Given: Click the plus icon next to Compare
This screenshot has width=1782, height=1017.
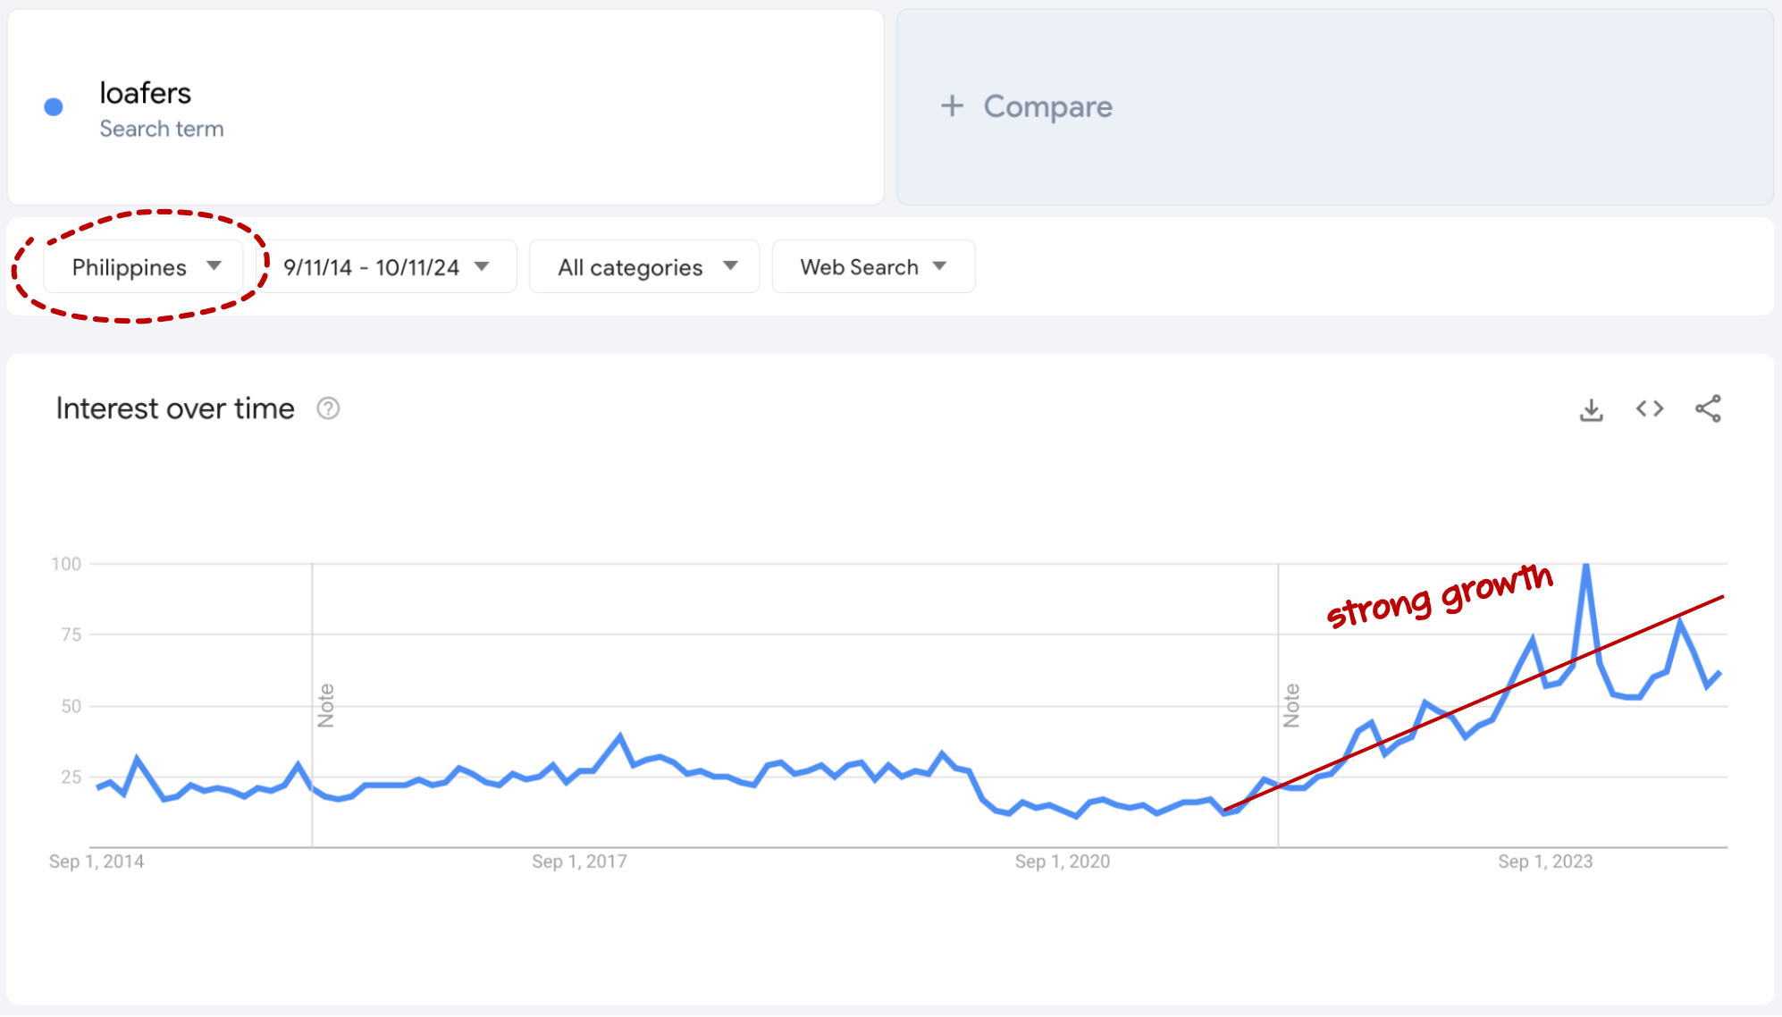Looking at the screenshot, I should pyautogui.click(x=952, y=106).
